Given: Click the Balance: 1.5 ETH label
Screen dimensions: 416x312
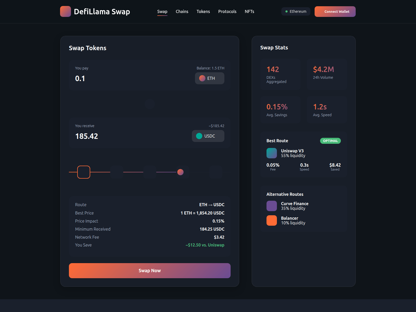Looking at the screenshot, I should [x=210, y=68].
